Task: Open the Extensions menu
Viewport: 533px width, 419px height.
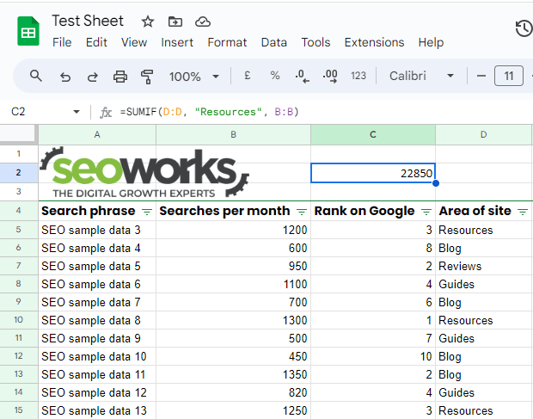Action: 374,42
